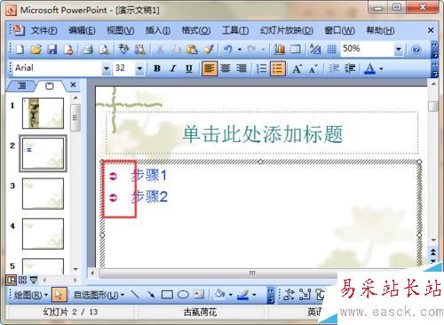
Task: Choose the Select Objects pointer tool
Action: pyautogui.click(x=59, y=295)
